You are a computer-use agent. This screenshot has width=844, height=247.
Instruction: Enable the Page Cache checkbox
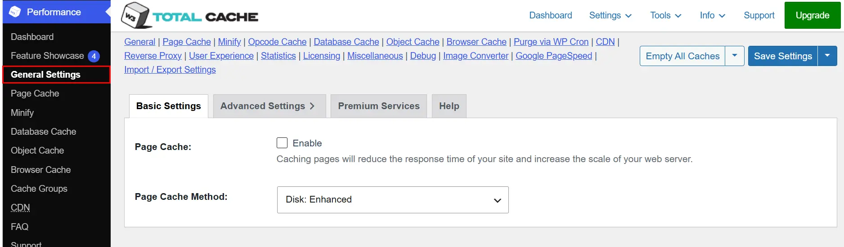click(x=282, y=143)
